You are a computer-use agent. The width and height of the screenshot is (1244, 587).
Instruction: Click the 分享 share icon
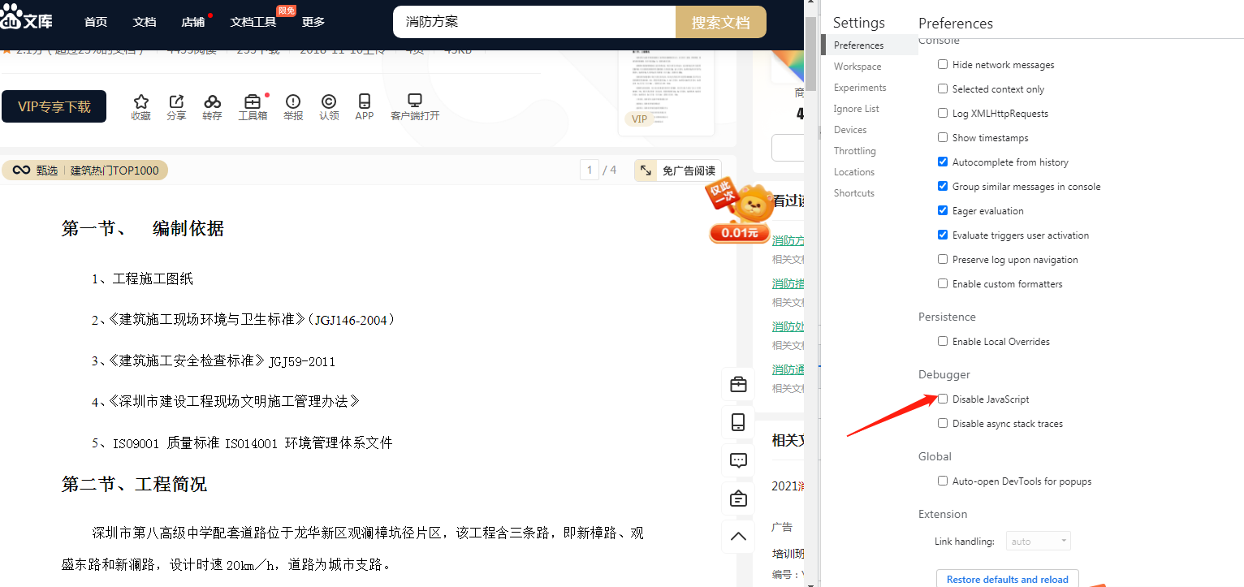pyautogui.click(x=176, y=101)
